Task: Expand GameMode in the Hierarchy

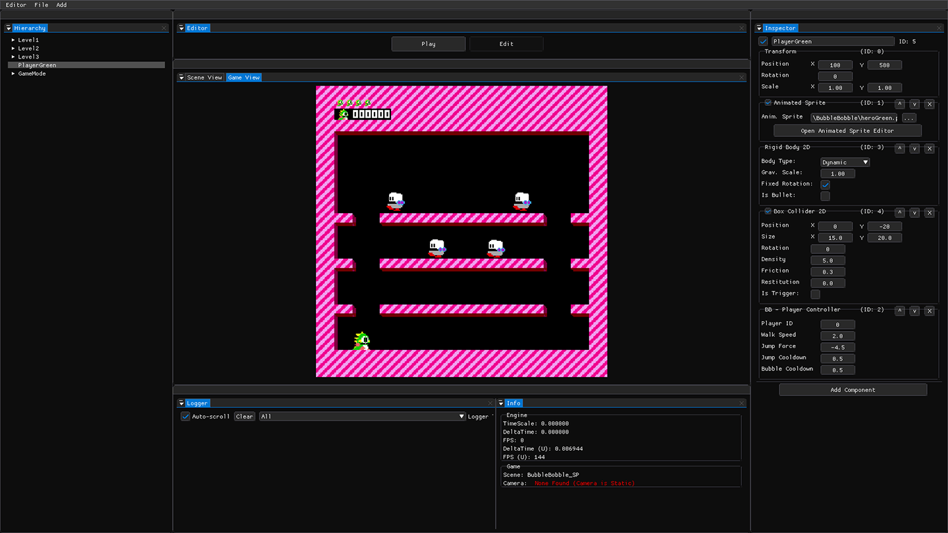Action: (13, 74)
